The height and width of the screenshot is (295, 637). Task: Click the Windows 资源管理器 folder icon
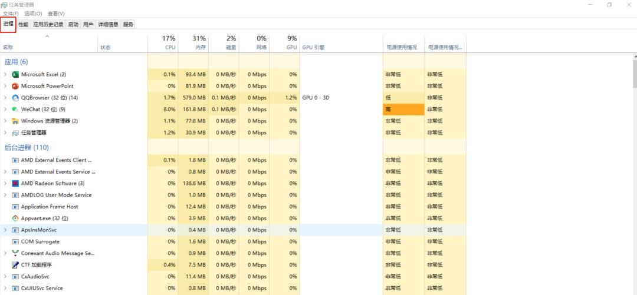15,121
